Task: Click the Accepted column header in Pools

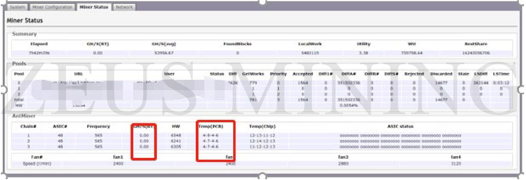Action: [302, 74]
